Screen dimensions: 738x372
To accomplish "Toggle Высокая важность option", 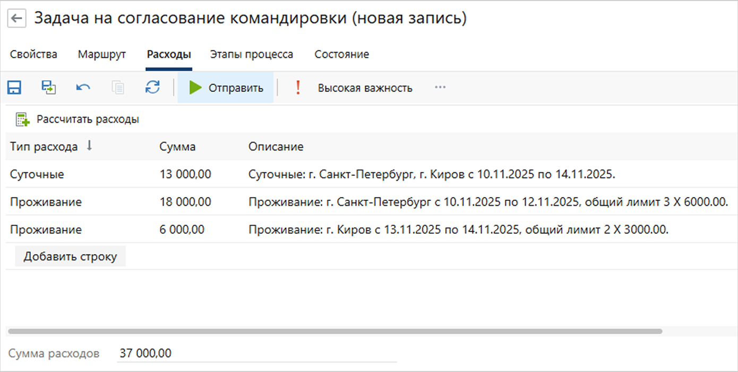I will tap(365, 88).
